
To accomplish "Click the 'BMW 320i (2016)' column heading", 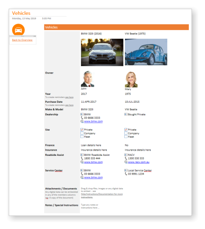I will 91,34.
